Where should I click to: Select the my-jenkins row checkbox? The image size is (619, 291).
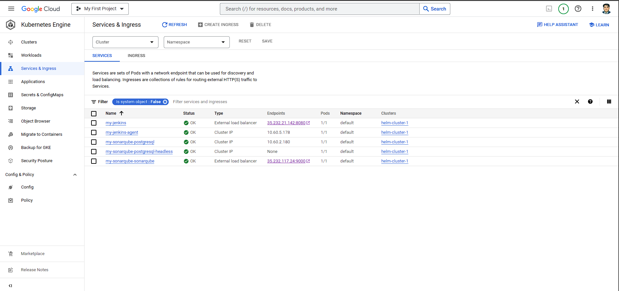coord(94,123)
